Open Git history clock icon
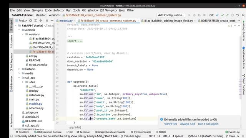The image size is (246, 138). pyautogui.click(x=232, y=15)
